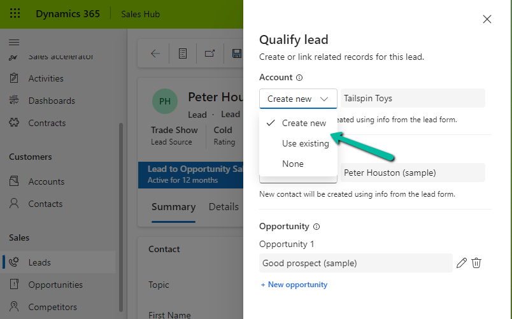
Task: Open Competitors in the sidebar
Action: (53, 307)
